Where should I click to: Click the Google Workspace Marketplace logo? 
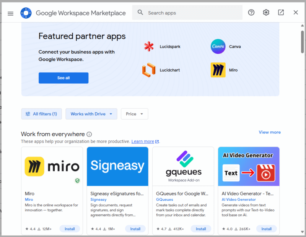pos(26,13)
